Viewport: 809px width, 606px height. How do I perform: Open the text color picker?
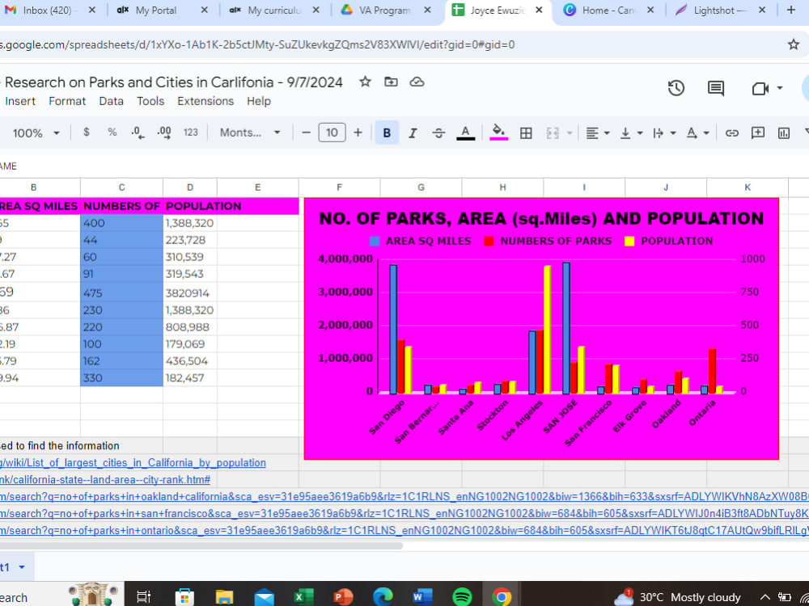[x=465, y=133]
